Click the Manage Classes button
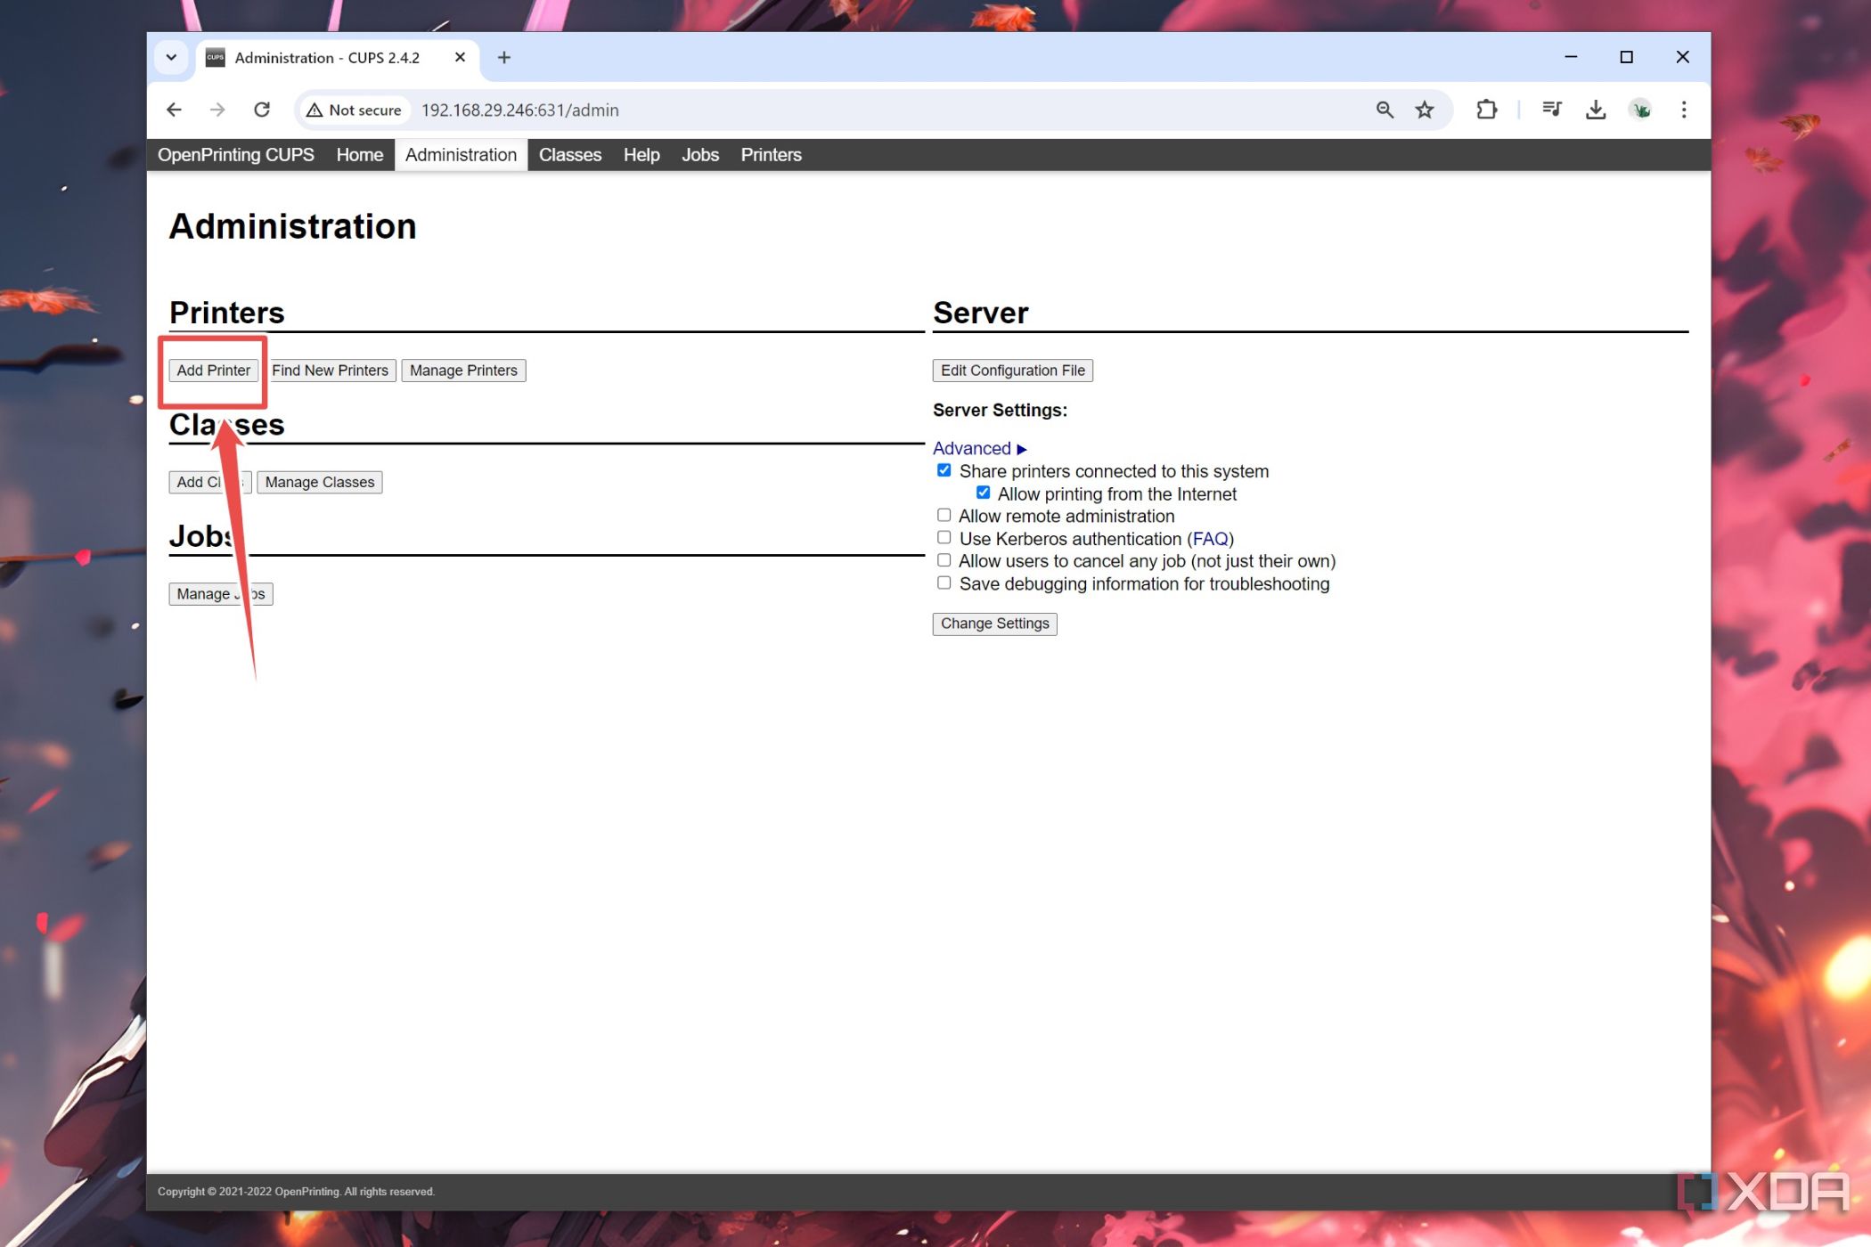1871x1247 pixels. click(319, 482)
